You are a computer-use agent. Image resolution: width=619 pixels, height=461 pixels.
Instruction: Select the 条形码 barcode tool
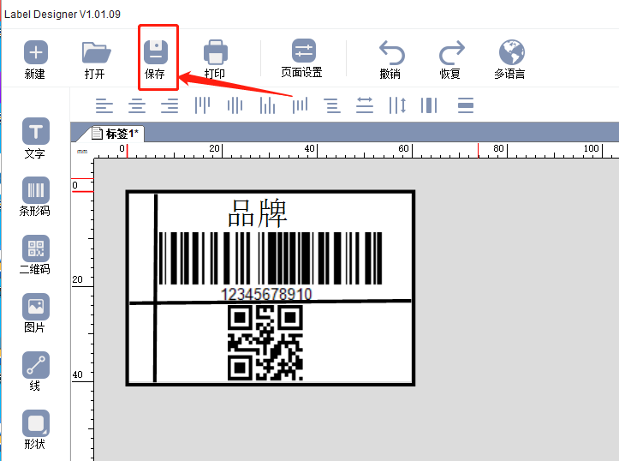coord(35,196)
